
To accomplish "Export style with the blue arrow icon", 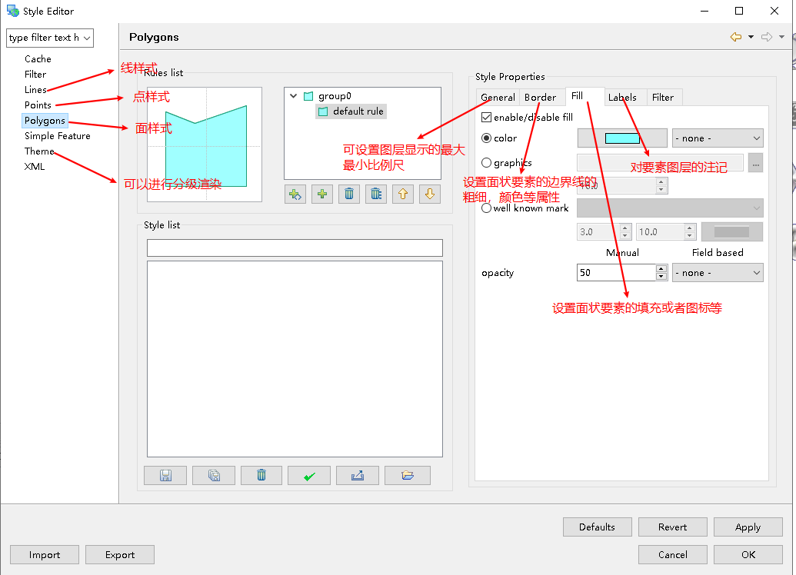I will click(x=358, y=476).
